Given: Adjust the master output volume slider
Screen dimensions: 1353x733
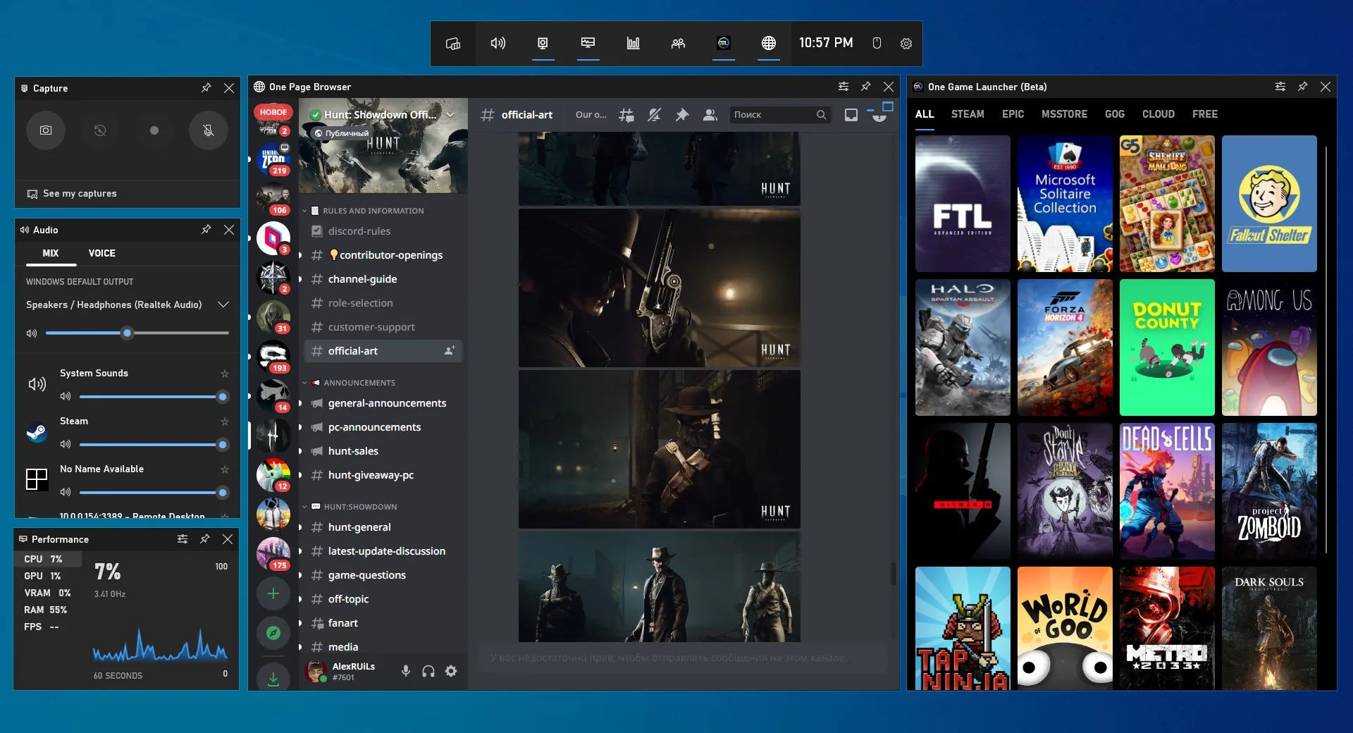Looking at the screenshot, I should (x=137, y=333).
